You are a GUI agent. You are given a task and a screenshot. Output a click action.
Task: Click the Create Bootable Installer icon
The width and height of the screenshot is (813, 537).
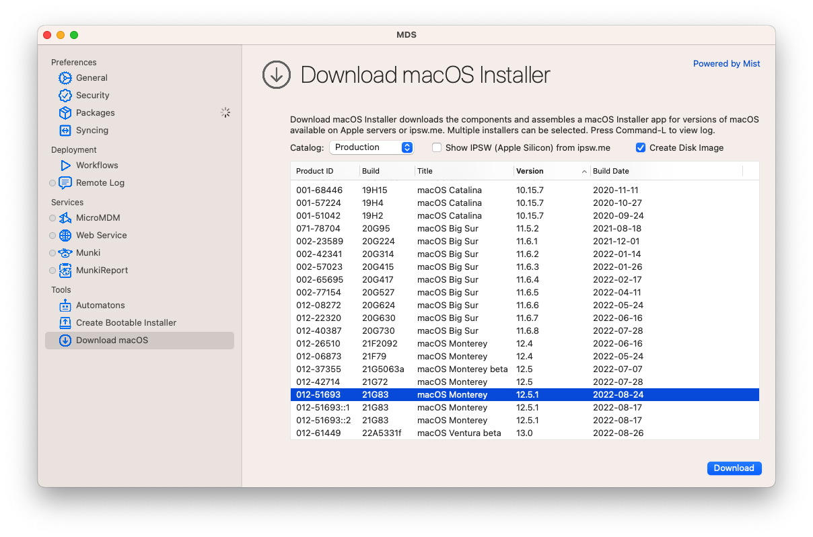coord(65,323)
